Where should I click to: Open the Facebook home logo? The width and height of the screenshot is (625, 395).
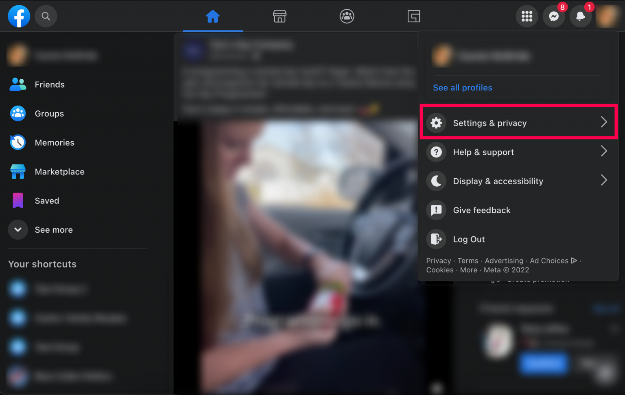tap(19, 16)
